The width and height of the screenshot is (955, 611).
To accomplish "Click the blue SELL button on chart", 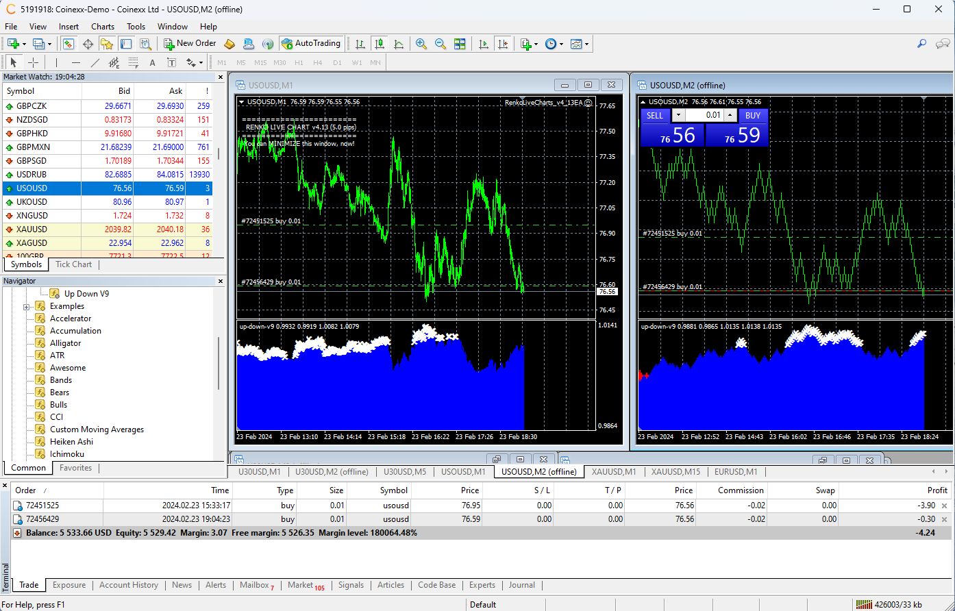I will [x=655, y=115].
